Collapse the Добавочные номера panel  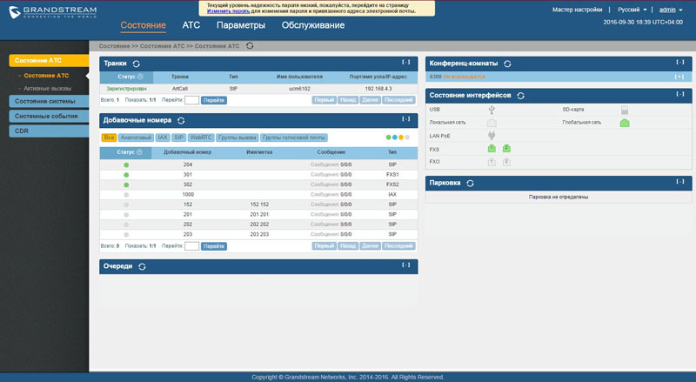pos(406,119)
